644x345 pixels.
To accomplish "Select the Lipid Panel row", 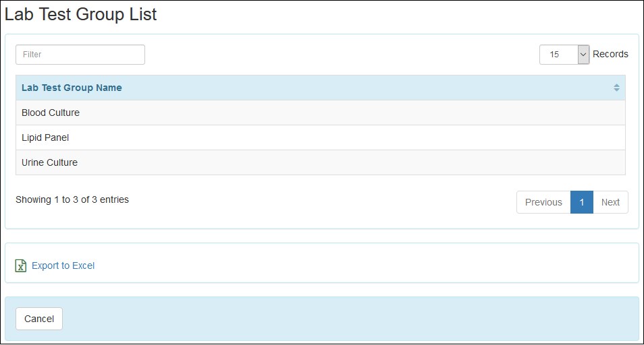I will pyautogui.click(x=45, y=137).
